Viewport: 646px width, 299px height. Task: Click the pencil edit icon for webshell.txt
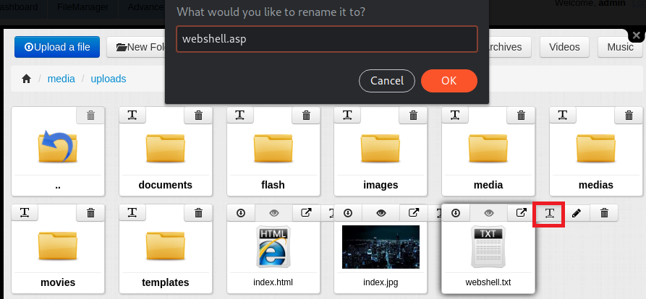click(577, 213)
